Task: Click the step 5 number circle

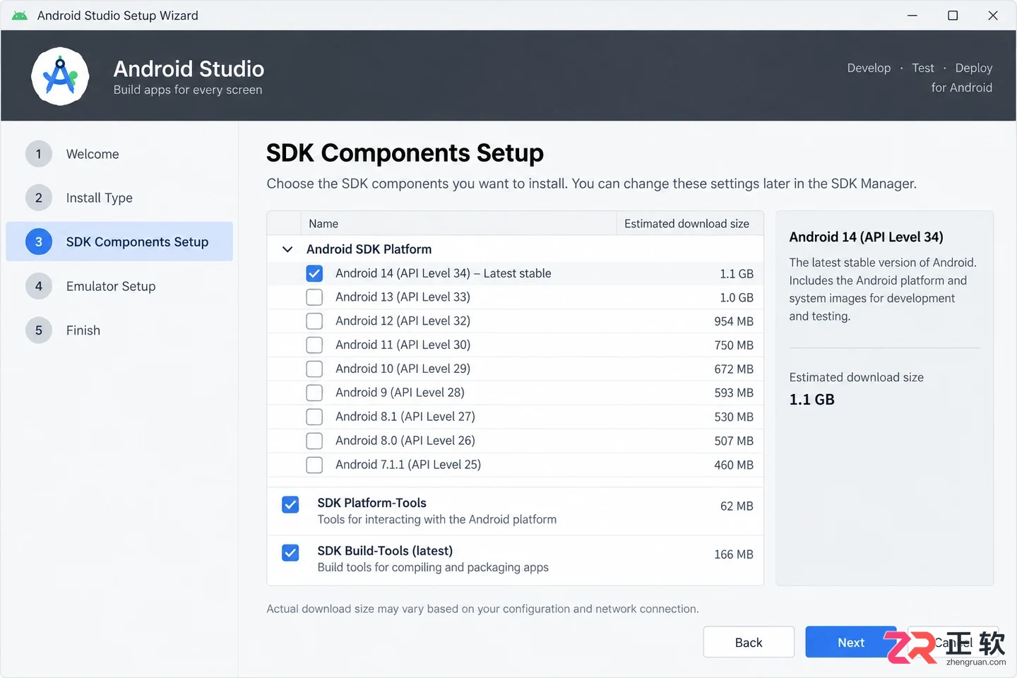Action: coord(39,330)
